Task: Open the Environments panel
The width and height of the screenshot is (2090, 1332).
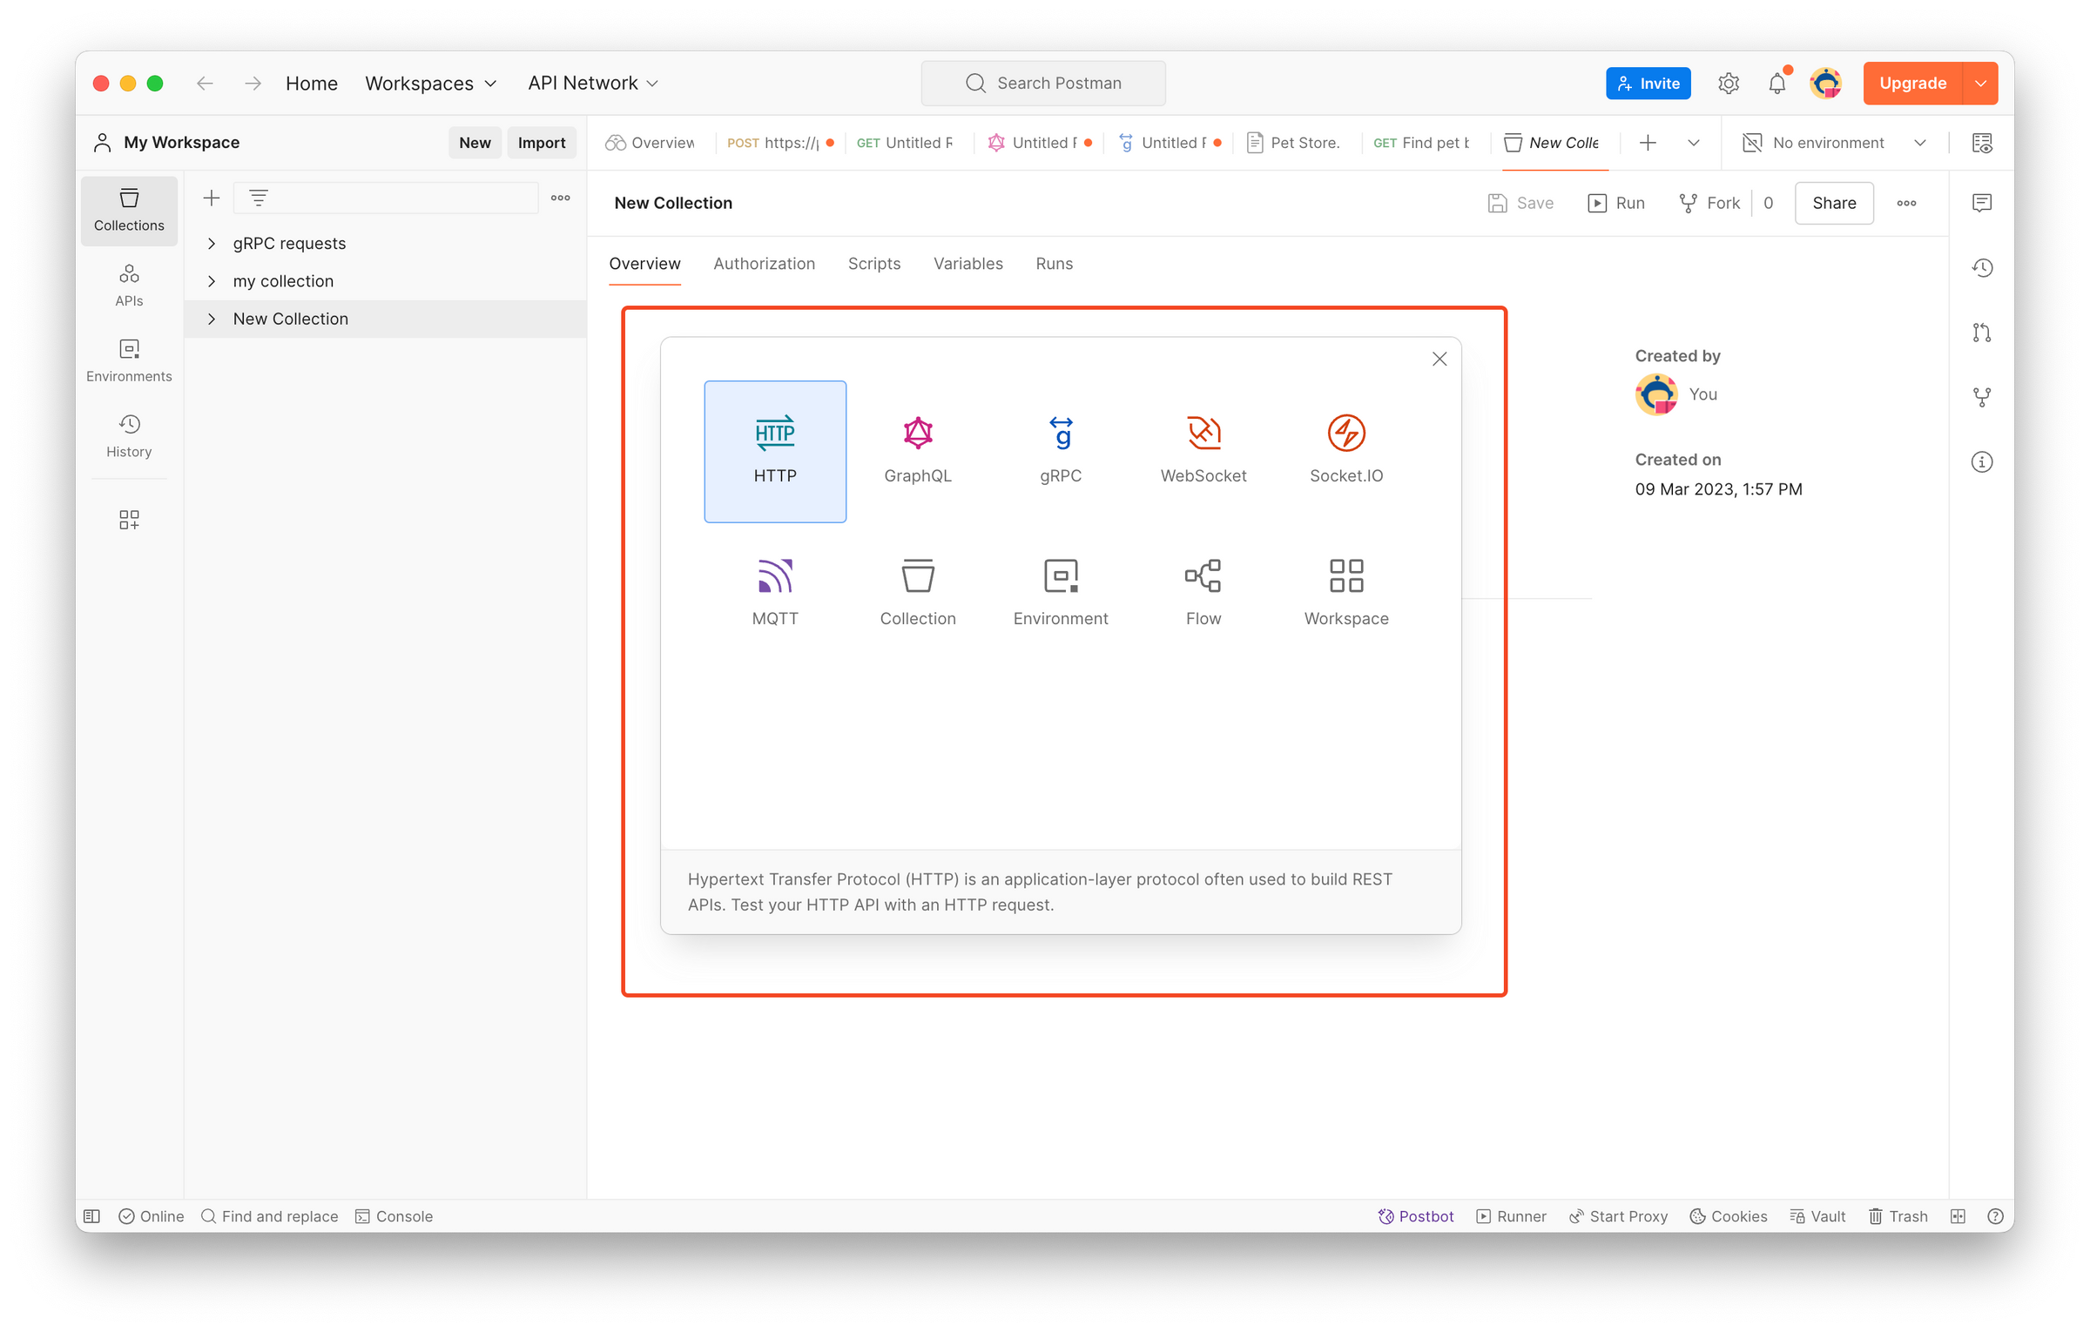Action: pyautogui.click(x=129, y=360)
